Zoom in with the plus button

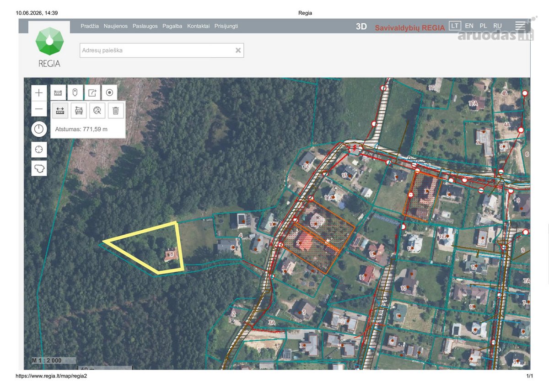(x=39, y=93)
